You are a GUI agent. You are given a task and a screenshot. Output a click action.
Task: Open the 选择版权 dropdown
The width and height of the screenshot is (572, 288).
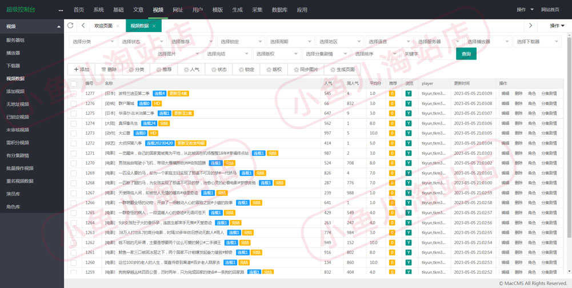pyautogui.click(x=277, y=54)
